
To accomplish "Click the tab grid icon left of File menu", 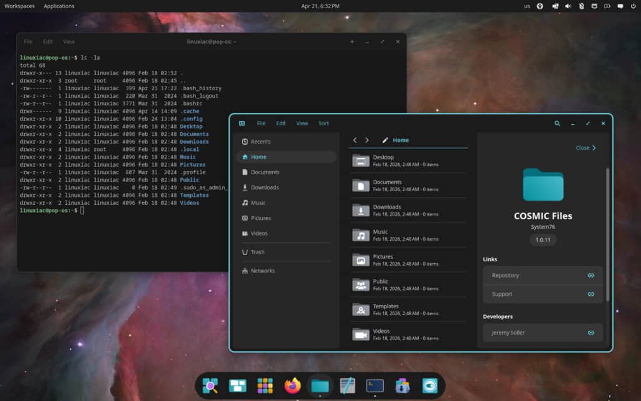I will coord(241,123).
